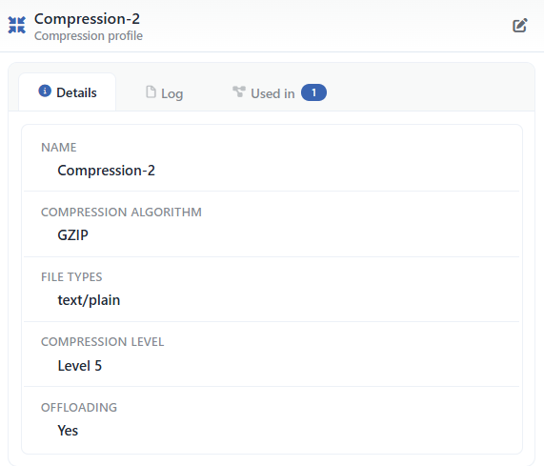Click the edit profile pencil icon
The width and height of the screenshot is (544, 466).
click(x=520, y=26)
